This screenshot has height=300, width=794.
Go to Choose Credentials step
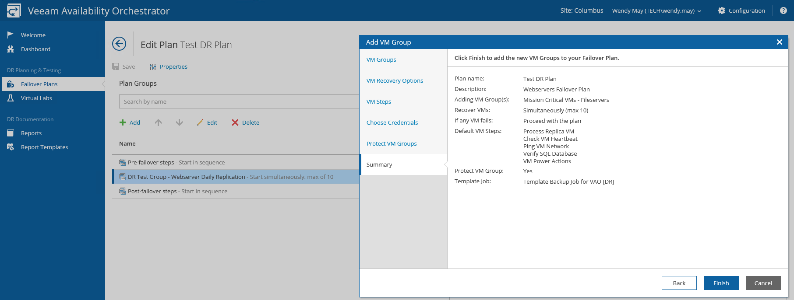click(392, 122)
